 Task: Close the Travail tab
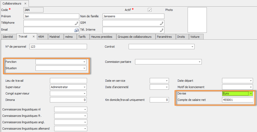pos(34,37)
